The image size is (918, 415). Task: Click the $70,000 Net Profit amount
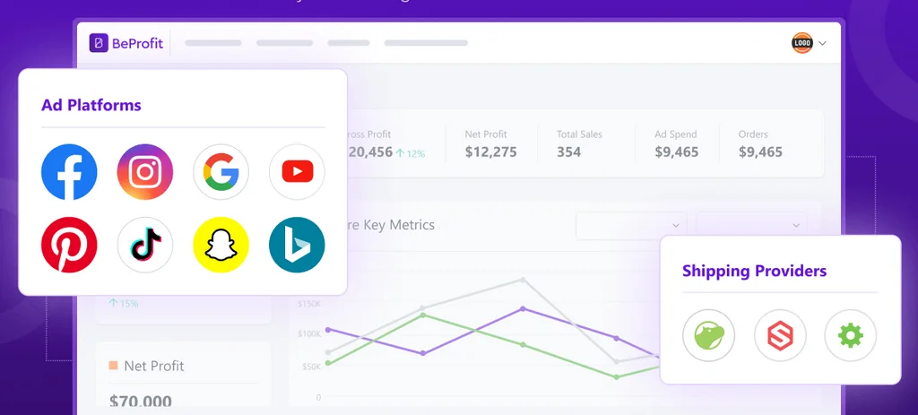coord(141,402)
